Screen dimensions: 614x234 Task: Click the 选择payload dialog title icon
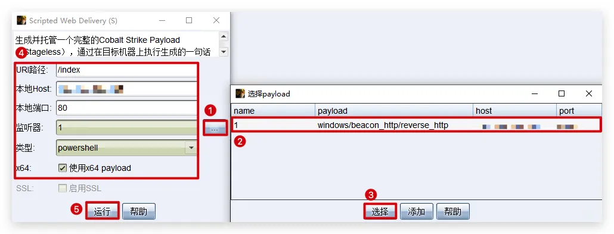point(240,93)
